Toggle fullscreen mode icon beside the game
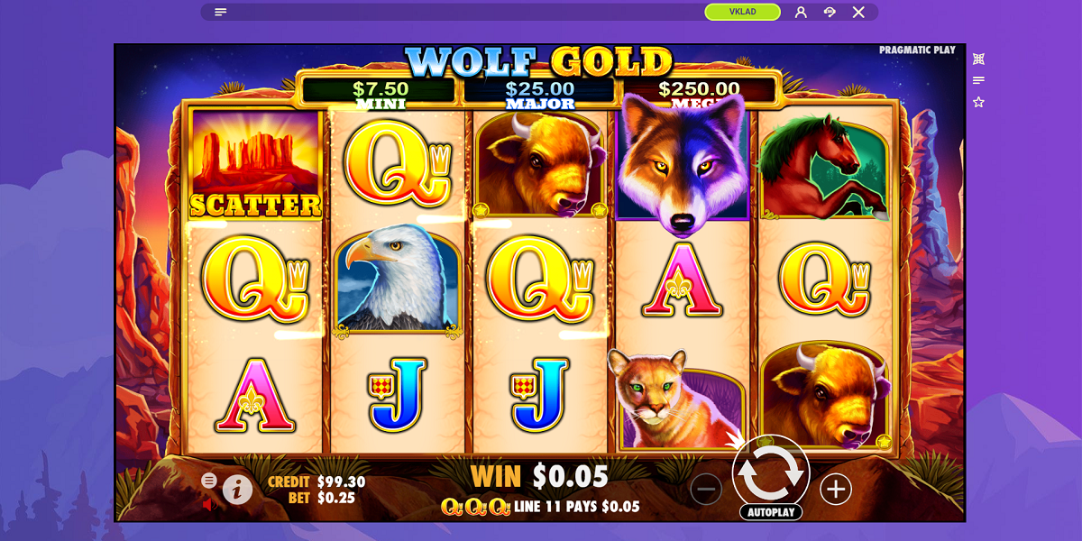 [x=978, y=59]
